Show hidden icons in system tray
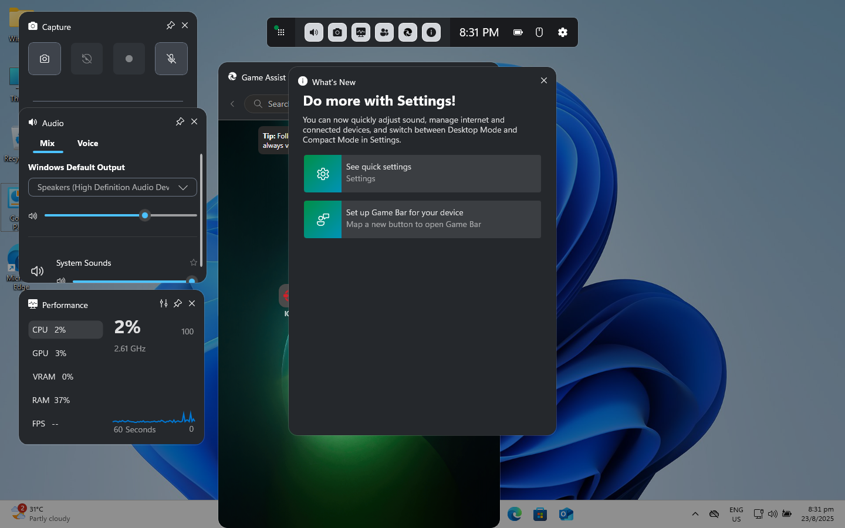This screenshot has width=845, height=528. (x=695, y=514)
